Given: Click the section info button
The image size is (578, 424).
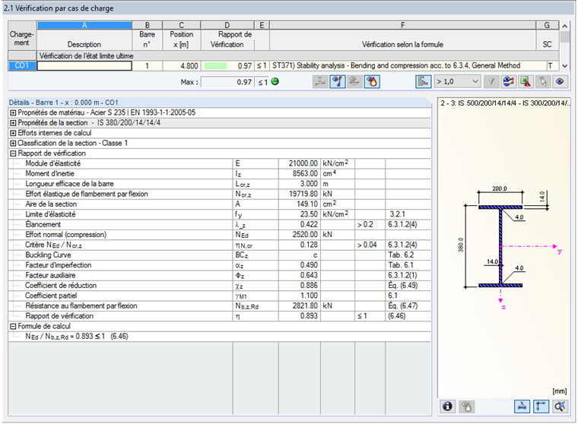Looking at the screenshot, I should pyautogui.click(x=448, y=407).
